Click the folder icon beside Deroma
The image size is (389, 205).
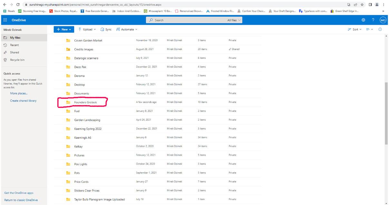click(x=68, y=76)
